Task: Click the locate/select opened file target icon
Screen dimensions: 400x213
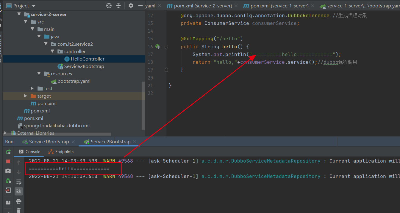Action: coord(109,6)
